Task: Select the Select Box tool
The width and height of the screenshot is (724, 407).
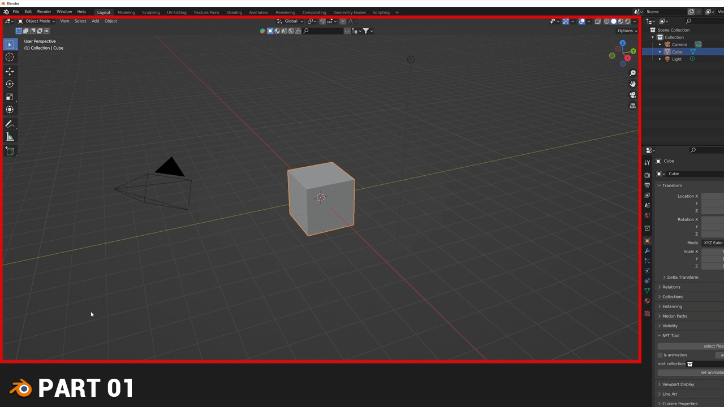Action: 10,44
